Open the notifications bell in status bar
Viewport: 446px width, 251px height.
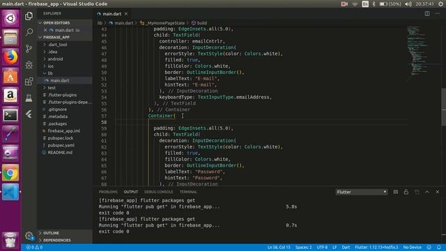point(439,248)
